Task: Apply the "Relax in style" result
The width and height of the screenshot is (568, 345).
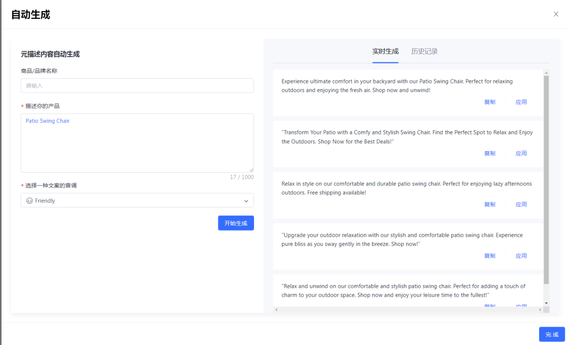Action: (x=521, y=205)
